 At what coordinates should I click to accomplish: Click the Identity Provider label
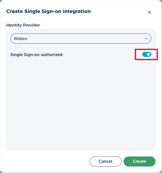pyautogui.click(x=23, y=25)
